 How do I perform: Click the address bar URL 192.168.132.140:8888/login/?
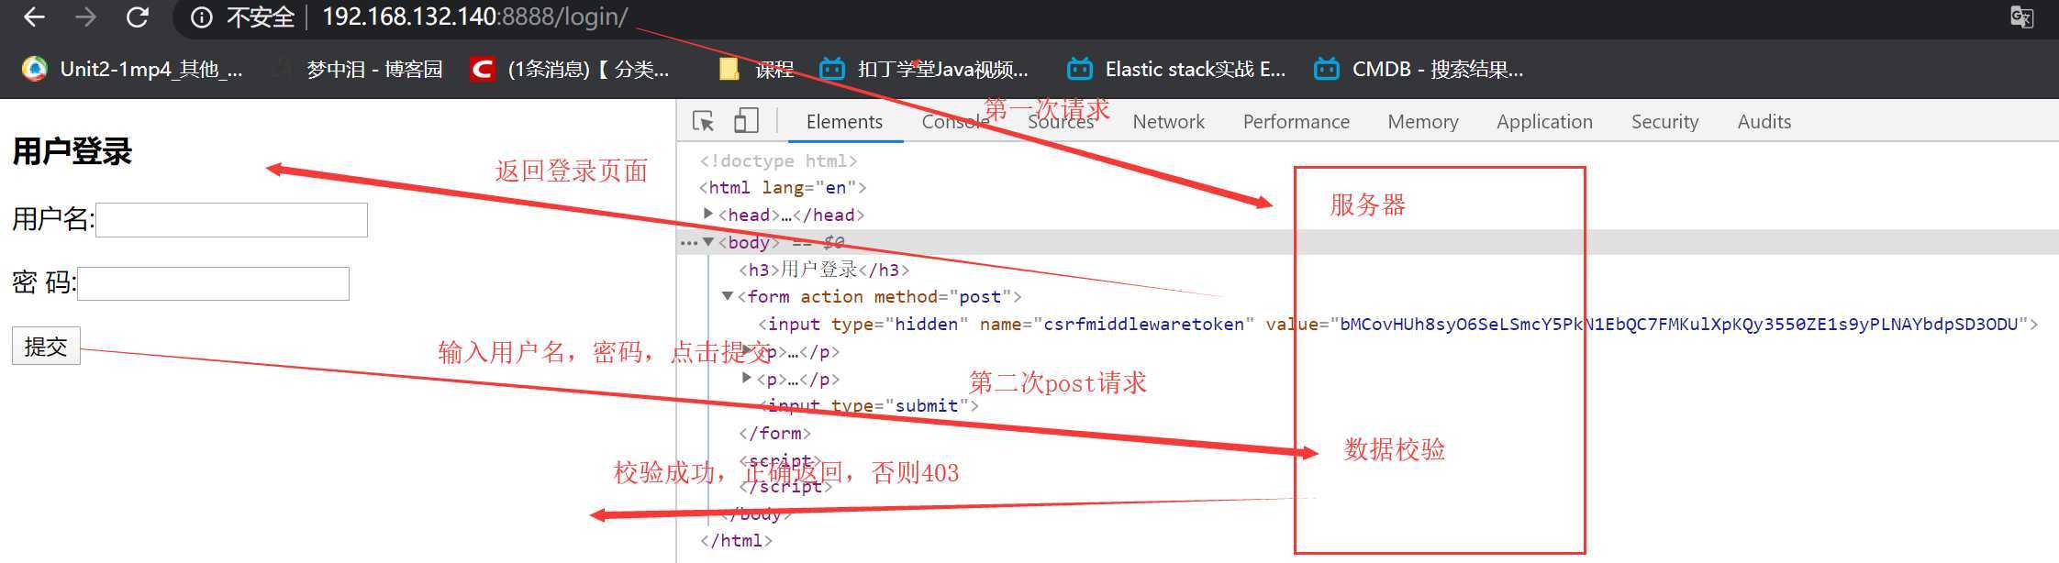tap(475, 17)
